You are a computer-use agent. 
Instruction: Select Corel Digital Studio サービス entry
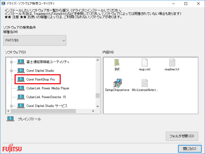pos(47,106)
